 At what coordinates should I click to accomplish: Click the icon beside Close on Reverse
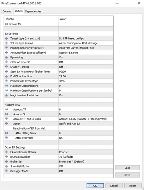click(7, 62)
